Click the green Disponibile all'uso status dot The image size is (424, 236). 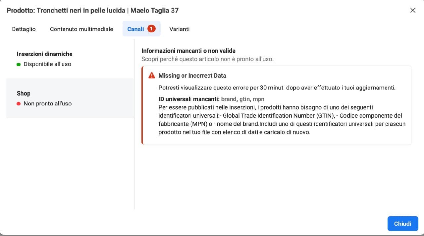pyautogui.click(x=19, y=64)
